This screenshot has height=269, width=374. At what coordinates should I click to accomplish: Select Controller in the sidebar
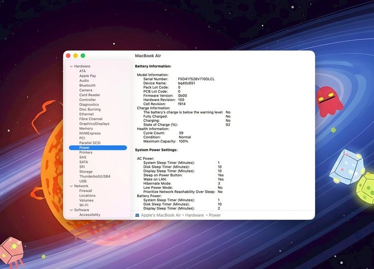[88, 100]
